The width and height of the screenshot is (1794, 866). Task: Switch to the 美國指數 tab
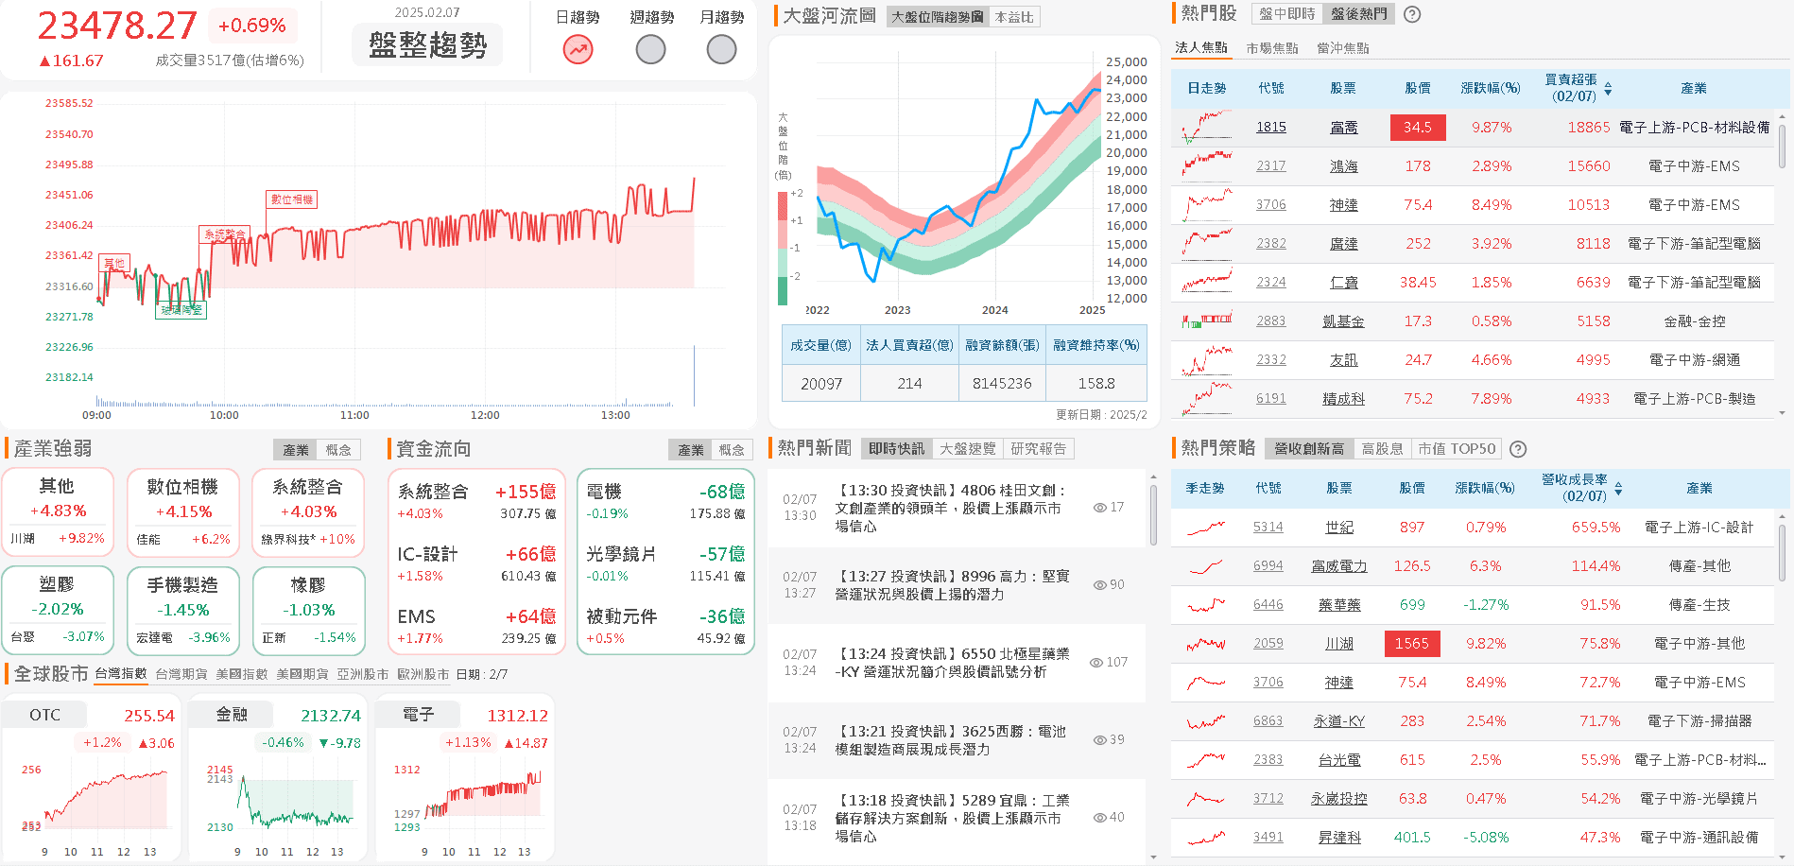241,674
